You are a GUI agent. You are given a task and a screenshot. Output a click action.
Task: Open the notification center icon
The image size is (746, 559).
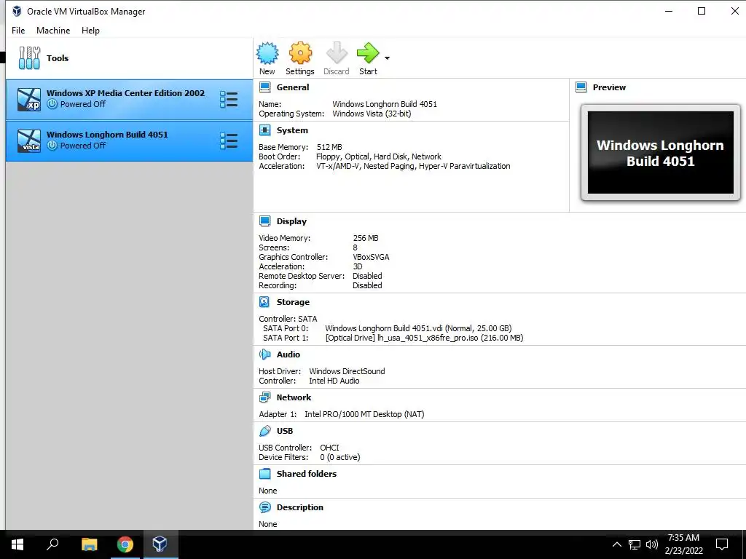[x=722, y=544]
